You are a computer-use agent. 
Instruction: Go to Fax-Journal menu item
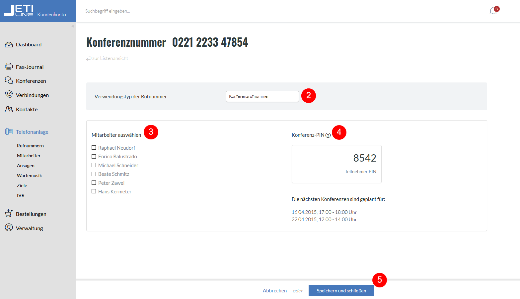click(x=30, y=67)
